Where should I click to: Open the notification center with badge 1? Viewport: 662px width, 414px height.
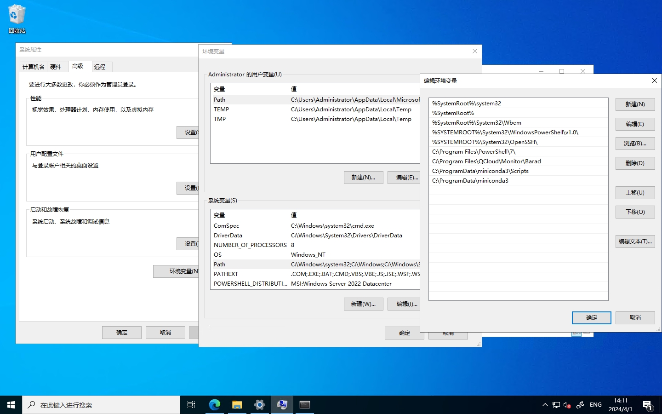coord(649,405)
